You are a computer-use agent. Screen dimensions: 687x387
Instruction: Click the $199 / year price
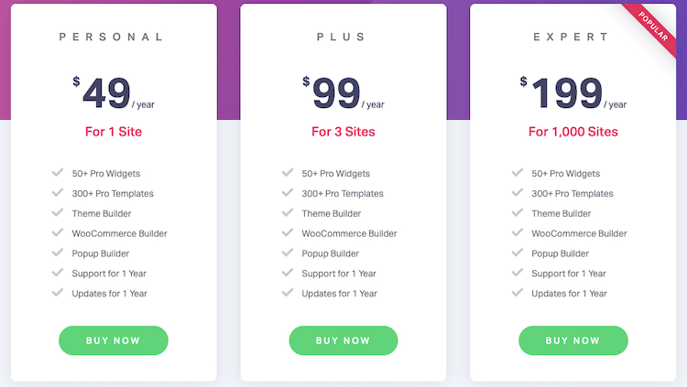[573, 92]
